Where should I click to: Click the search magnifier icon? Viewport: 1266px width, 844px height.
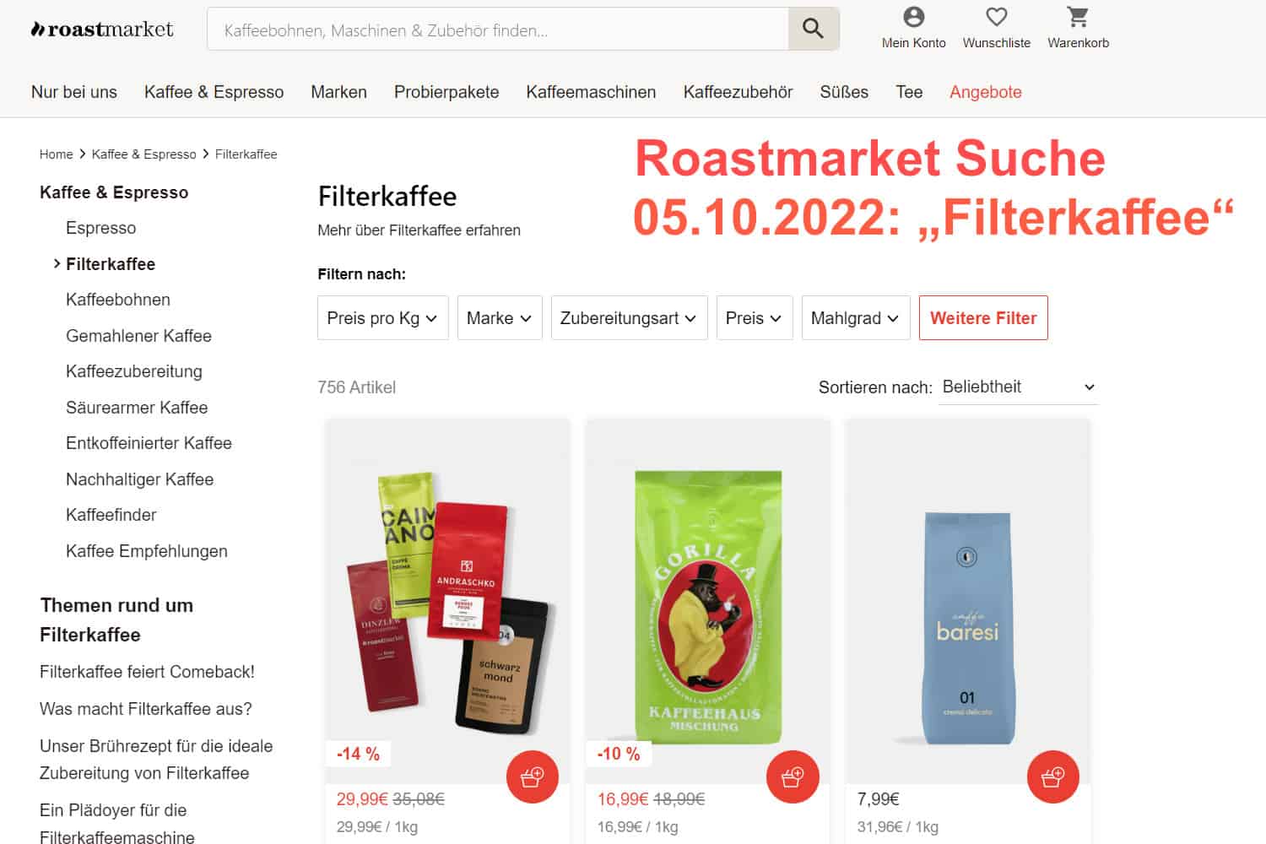813,29
